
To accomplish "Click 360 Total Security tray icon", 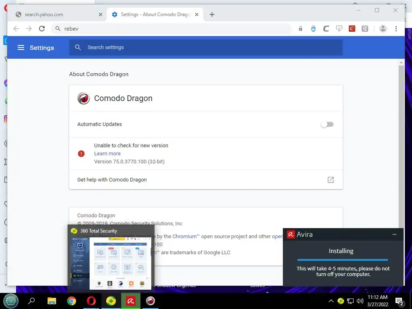I will pyautogui.click(x=340, y=301).
